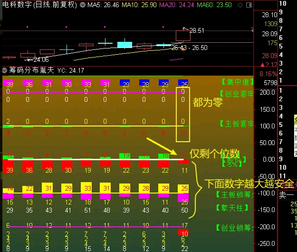Click the 【创业锁筹 legend label
This screenshot has width=297, height=252.
[235, 228]
